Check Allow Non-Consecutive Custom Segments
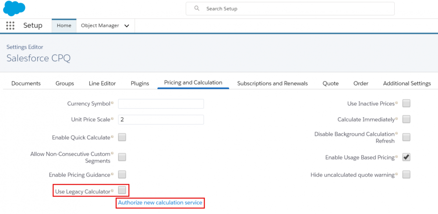The height and width of the screenshot is (214, 438). [x=122, y=157]
